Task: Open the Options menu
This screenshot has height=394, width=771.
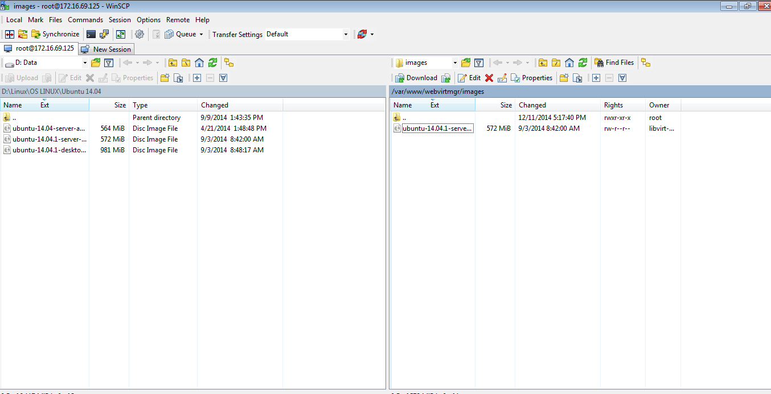Action: click(149, 20)
